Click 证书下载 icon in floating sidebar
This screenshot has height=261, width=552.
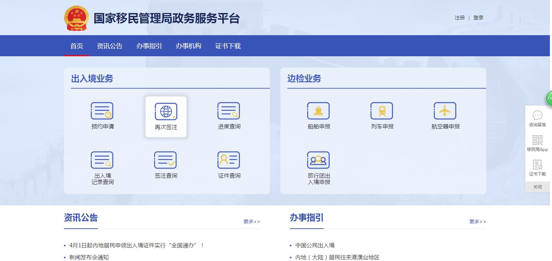coord(537,165)
